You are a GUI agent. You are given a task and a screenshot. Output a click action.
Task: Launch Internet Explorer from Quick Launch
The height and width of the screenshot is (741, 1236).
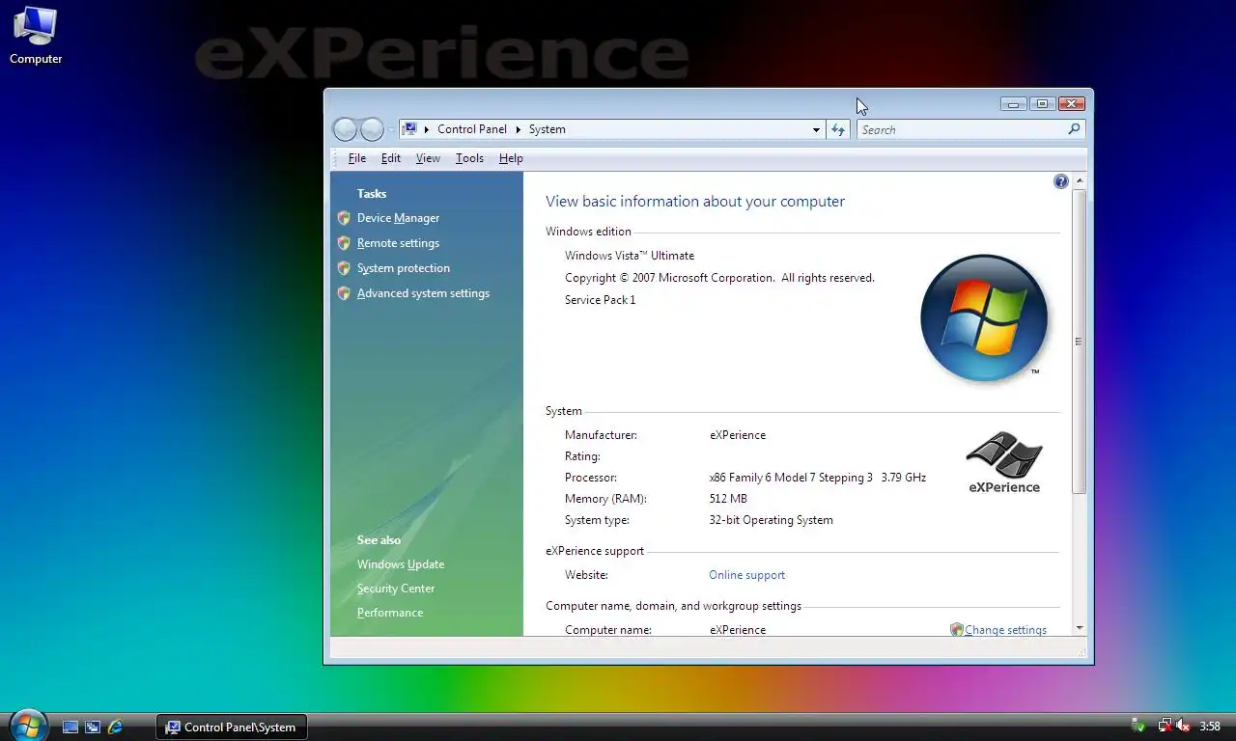pyautogui.click(x=115, y=727)
